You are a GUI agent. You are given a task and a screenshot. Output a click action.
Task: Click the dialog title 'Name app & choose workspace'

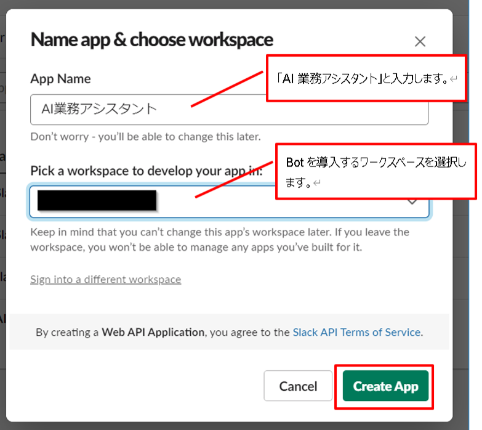(152, 40)
